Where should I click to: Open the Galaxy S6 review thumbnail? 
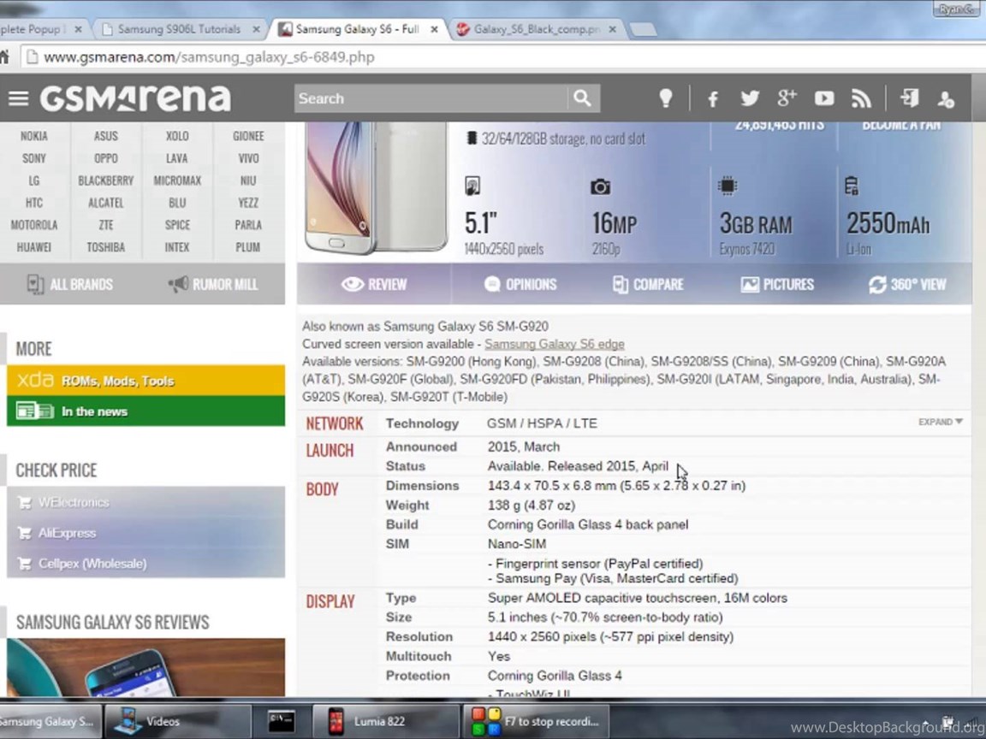(x=146, y=667)
